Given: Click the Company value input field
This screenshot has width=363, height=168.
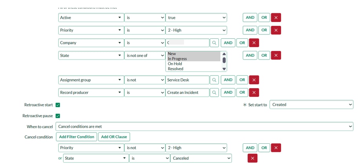Looking at the screenshot, I should click(x=188, y=43).
